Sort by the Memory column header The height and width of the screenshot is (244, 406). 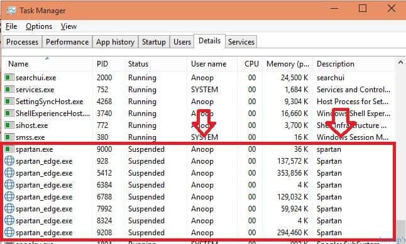[x=288, y=64]
